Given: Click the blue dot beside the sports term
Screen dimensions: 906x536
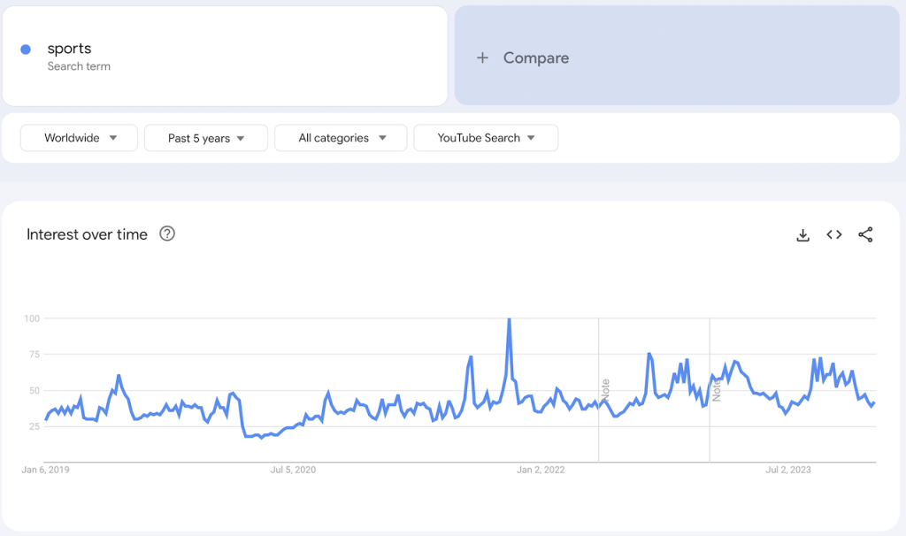Looking at the screenshot, I should [x=27, y=49].
